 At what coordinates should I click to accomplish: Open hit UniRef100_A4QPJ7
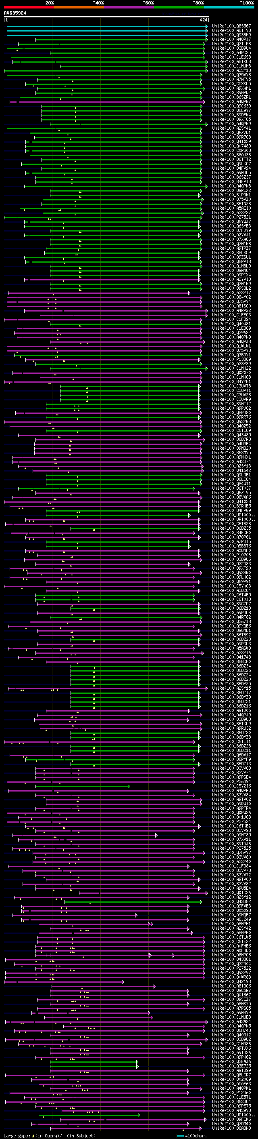tap(231, 40)
